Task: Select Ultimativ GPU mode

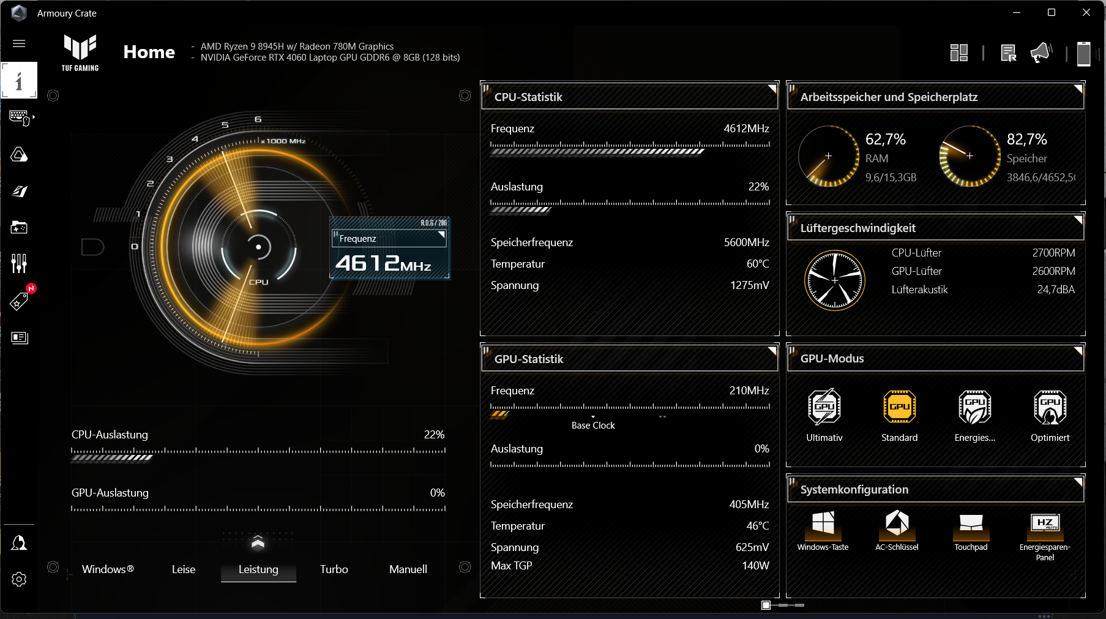Action: (x=824, y=415)
